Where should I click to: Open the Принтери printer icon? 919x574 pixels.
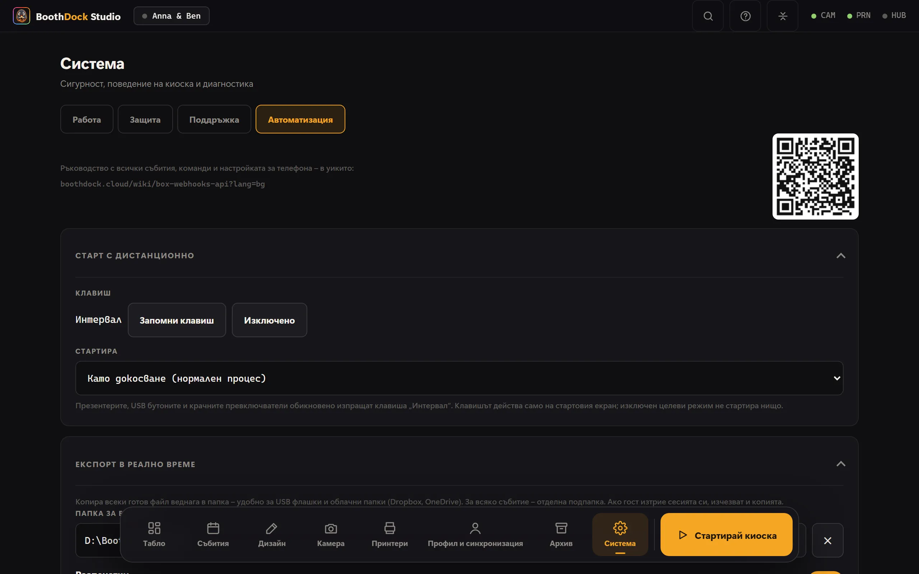tap(389, 528)
